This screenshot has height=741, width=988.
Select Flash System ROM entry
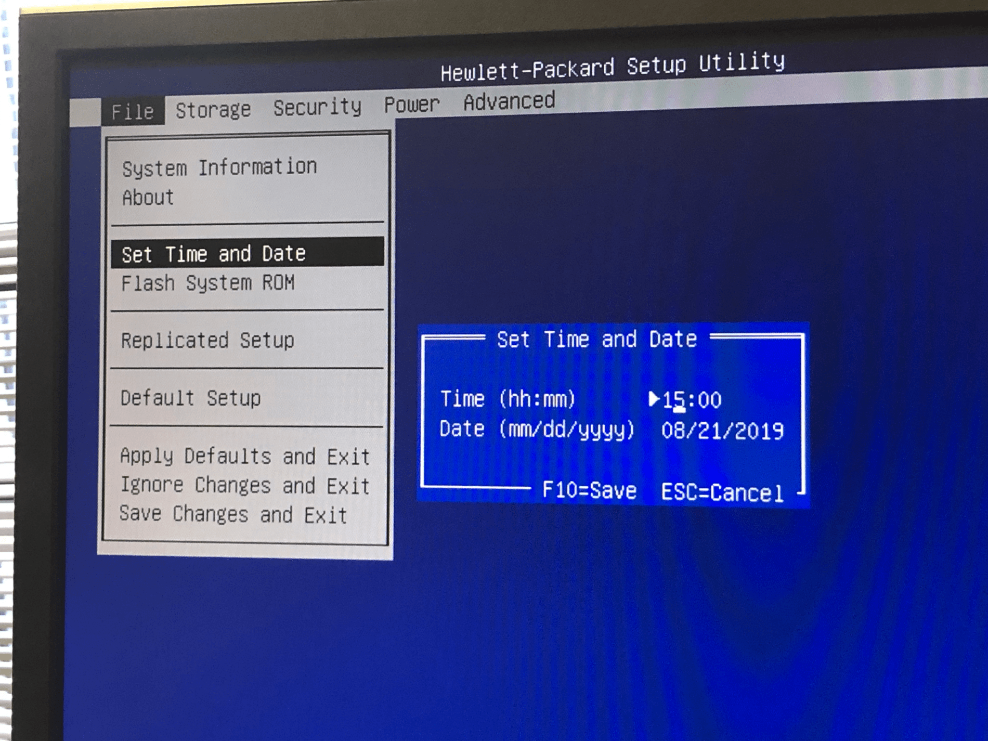(x=207, y=283)
